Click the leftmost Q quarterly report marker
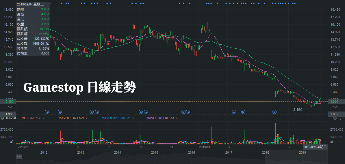 click(x=47, y=112)
